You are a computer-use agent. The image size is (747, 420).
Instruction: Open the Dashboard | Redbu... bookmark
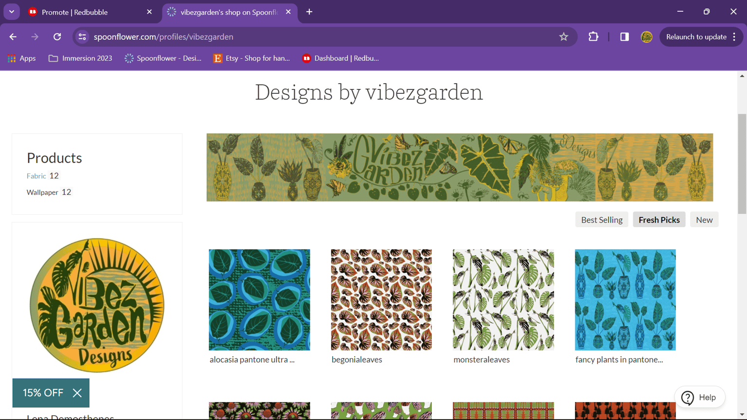(x=340, y=58)
